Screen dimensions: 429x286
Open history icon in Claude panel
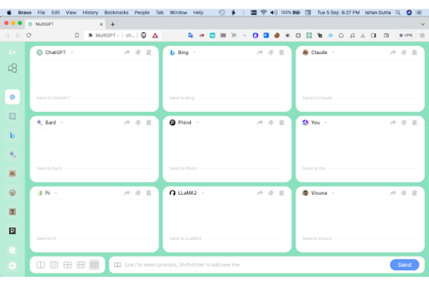[415, 52]
